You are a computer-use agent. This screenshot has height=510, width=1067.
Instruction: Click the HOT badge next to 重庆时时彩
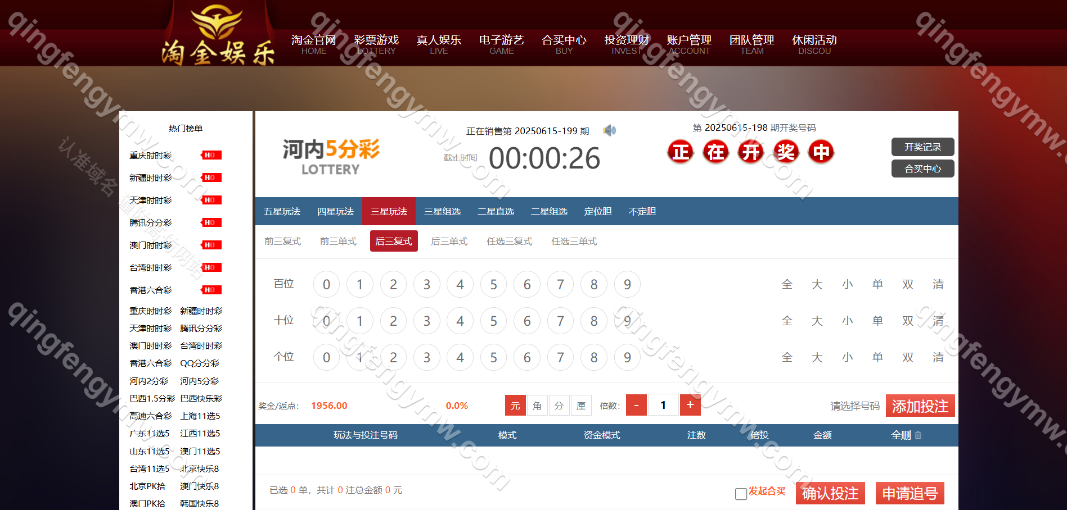coord(211,155)
